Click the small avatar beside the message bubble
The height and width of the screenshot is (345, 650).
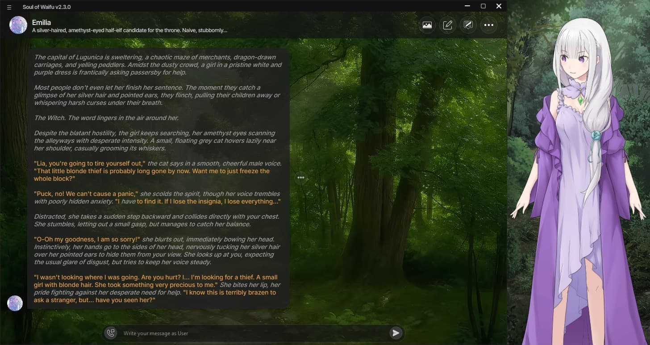coord(15,303)
